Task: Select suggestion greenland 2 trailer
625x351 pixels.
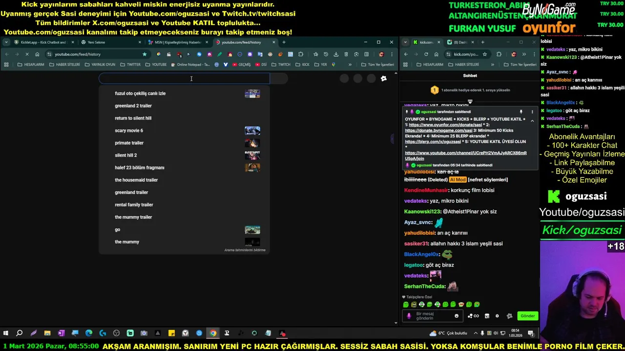Action: click(184, 106)
